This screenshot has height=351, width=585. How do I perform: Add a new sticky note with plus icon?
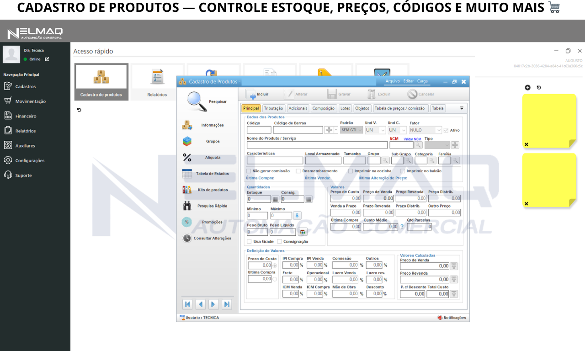coord(527,87)
